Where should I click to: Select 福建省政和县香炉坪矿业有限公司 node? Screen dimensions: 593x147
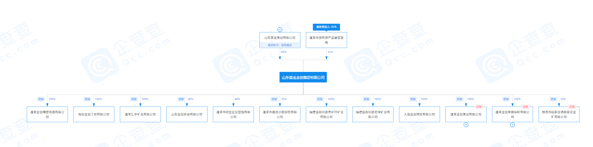(x=326, y=114)
